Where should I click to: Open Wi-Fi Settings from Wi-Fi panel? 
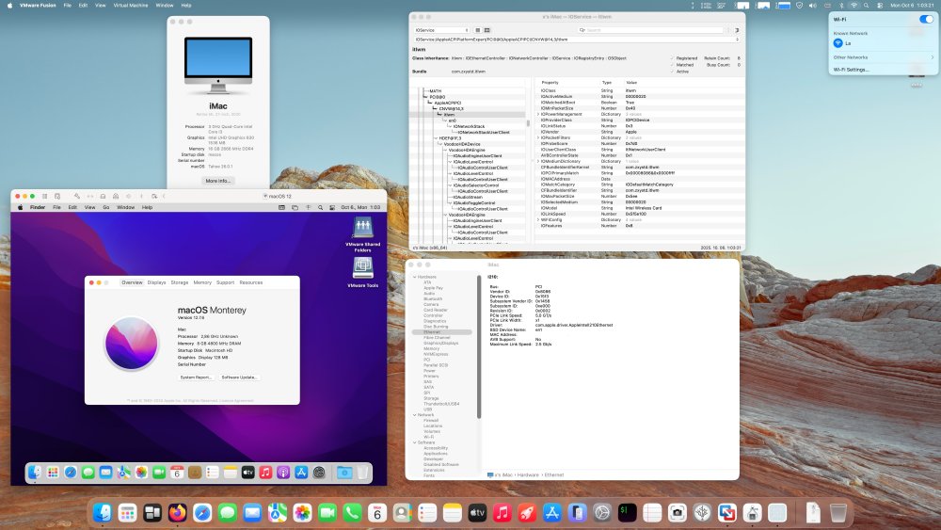pos(852,70)
